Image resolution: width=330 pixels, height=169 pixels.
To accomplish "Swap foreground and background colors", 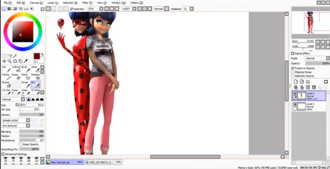I will [x=42, y=54].
